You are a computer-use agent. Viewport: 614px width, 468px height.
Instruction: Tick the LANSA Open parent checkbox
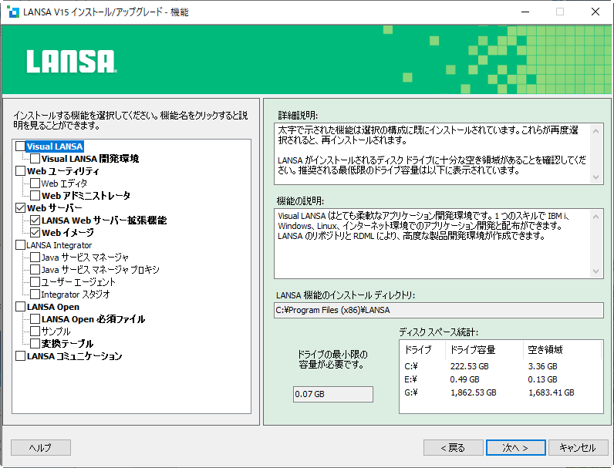click(x=20, y=306)
